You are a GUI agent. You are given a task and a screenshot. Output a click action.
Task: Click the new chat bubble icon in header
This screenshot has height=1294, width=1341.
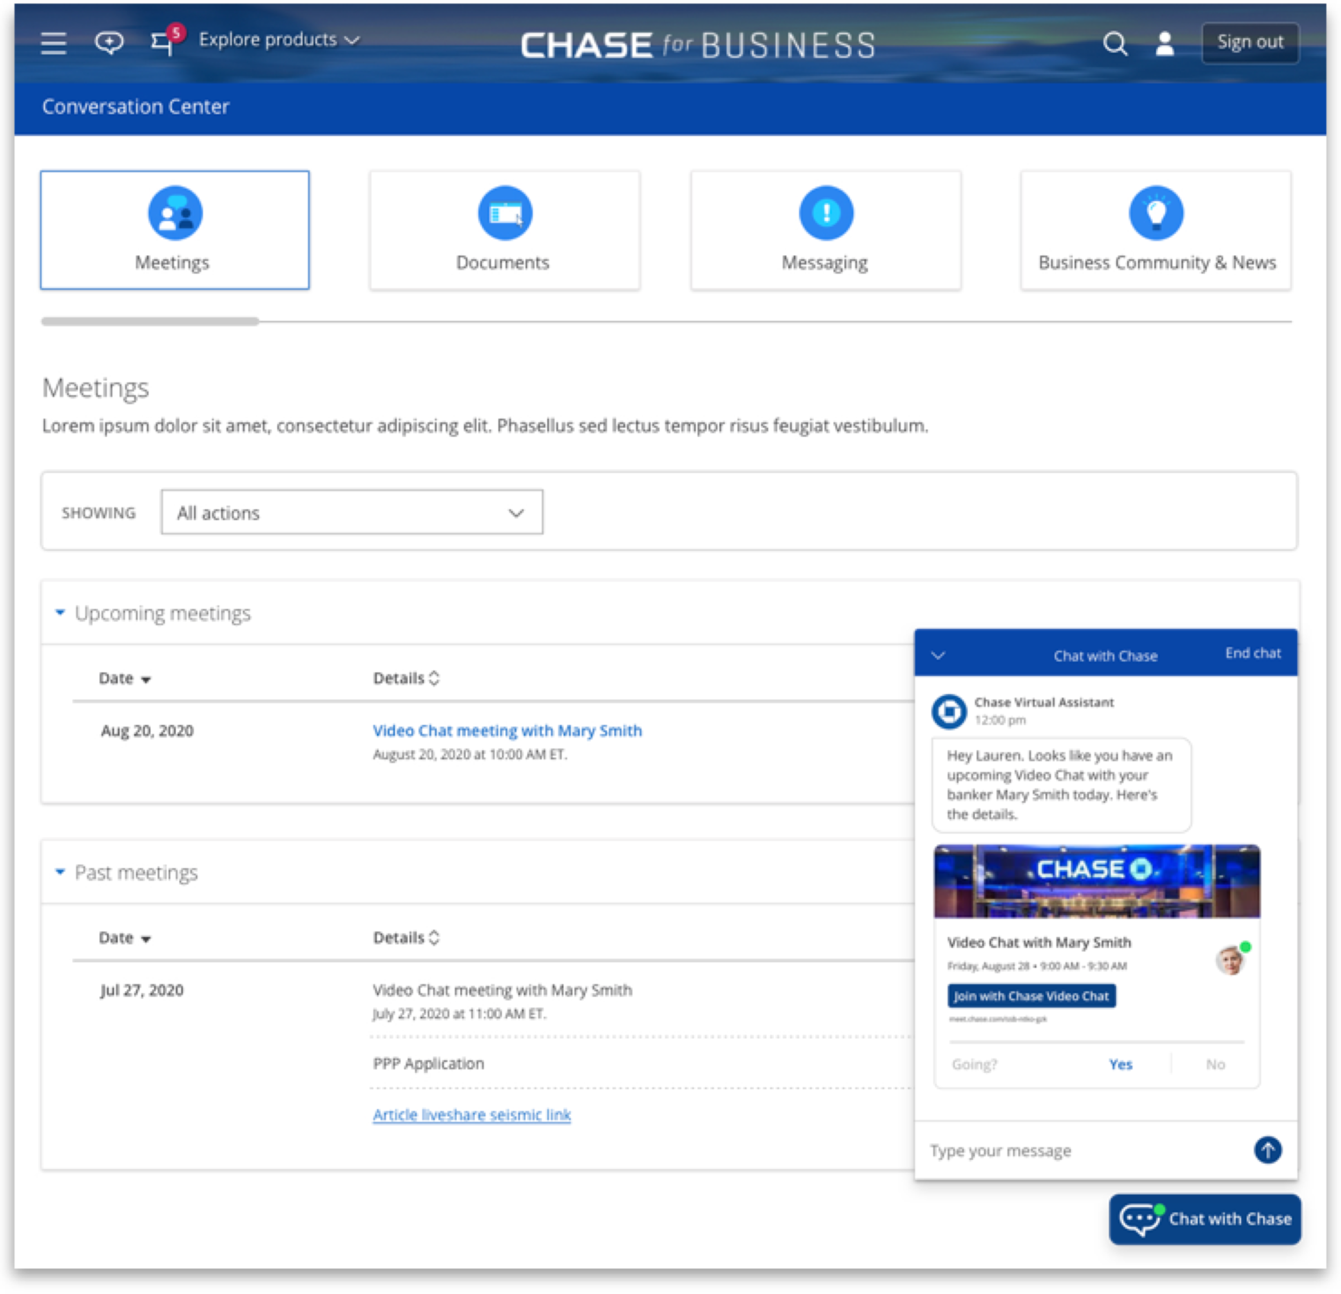pyautogui.click(x=109, y=43)
